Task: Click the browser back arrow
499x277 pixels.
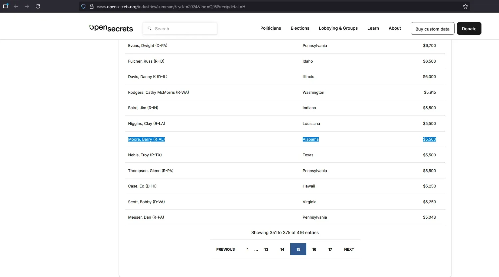Action: [16, 6]
